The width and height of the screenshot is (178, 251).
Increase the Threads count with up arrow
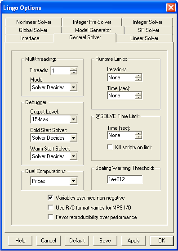[74, 69]
